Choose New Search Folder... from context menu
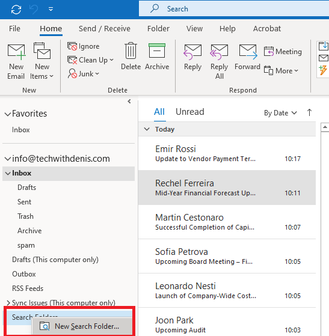Image resolution: width=329 pixels, height=336 pixels. pos(82,326)
